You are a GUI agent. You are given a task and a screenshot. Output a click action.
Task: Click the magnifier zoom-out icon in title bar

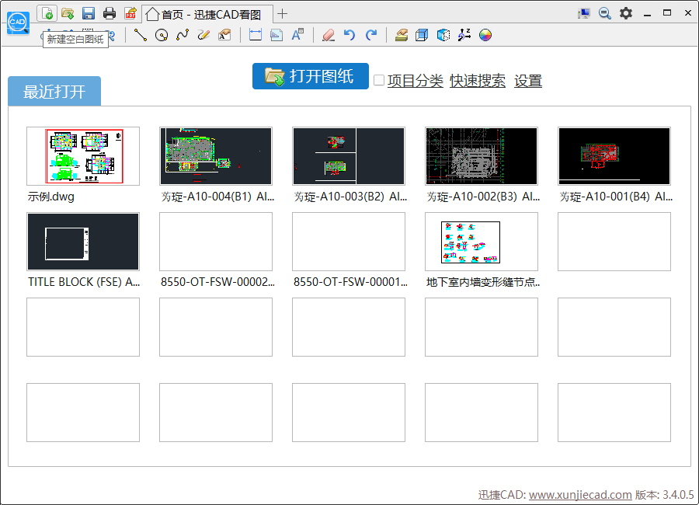pyautogui.click(x=605, y=13)
